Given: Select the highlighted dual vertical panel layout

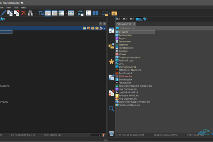Looking at the screenshot, I should [48, 13].
